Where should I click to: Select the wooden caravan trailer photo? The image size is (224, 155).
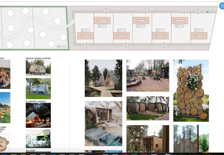(x=38, y=68)
